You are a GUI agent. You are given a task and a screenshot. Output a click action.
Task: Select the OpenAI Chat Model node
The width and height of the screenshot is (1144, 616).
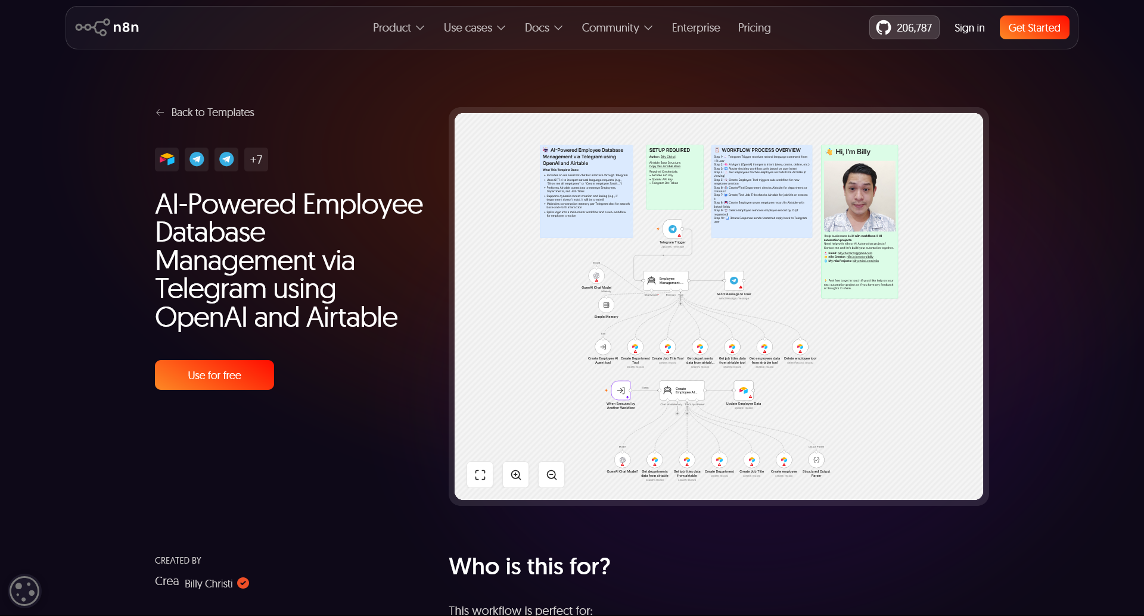pyautogui.click(x=596, y=276)
